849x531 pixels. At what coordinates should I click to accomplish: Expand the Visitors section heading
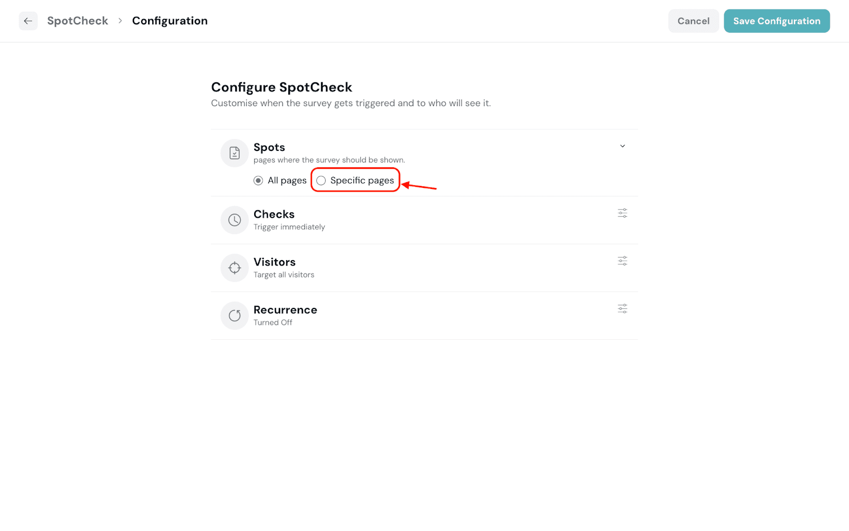(x=274, y=262)
